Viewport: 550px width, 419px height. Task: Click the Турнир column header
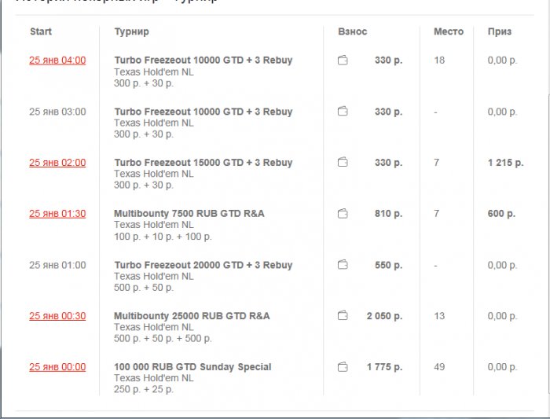click(131, 32)
